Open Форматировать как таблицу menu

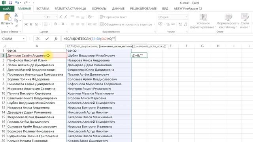(228, 21)
